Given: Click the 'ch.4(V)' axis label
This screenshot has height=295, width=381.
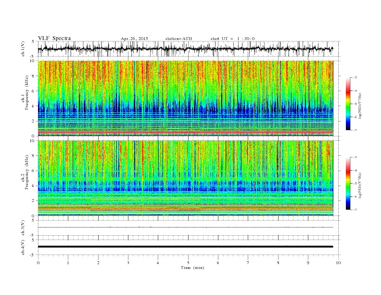Looking at the screenshot, I should click(23, 247).
